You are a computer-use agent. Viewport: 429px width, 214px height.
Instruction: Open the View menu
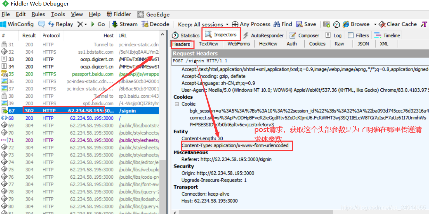(77, 14)
